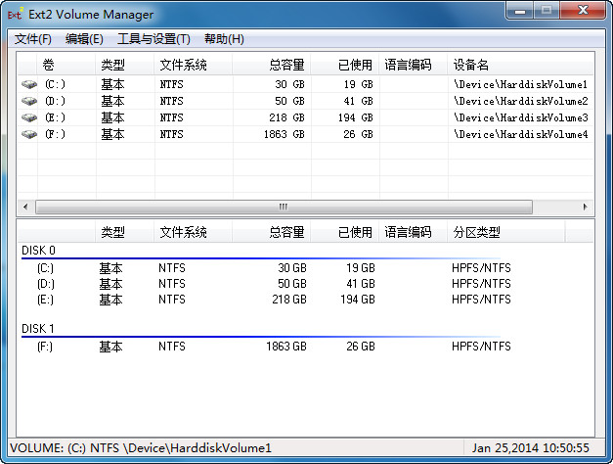Click 语言编码 column header in lower pane
Screen dimensions: 613x464
click(413, 232)
